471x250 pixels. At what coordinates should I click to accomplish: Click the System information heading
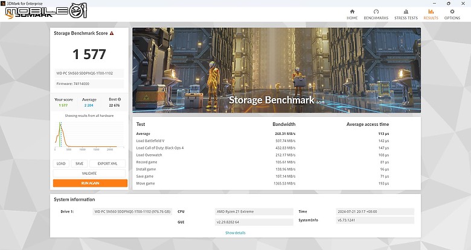pos(74,199)
